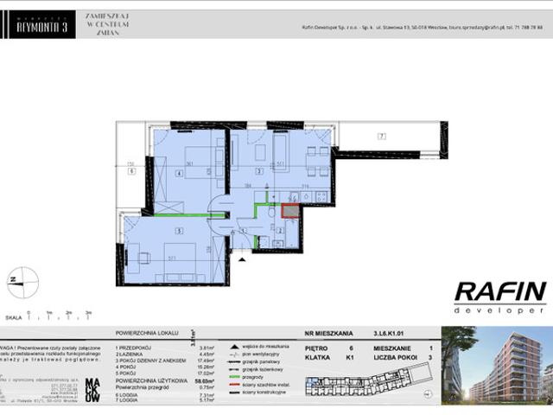This screenshot has width=553, height=415.
Task: Click the '5 POKÓJ' row
Action: coord(165,373)
